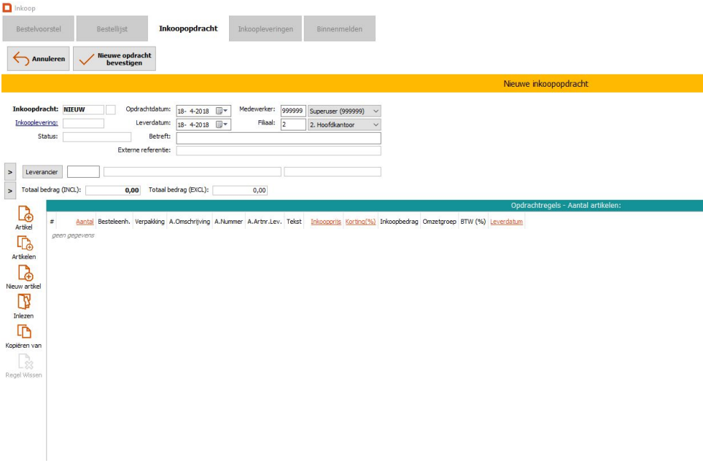703x463 pixels.
Task: Expand the Leverancier section arrow
Action: tap(11, 172)
